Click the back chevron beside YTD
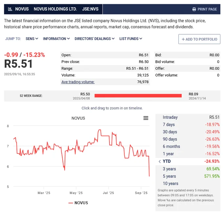Screen dimensions: 223x215 [160, 161]
